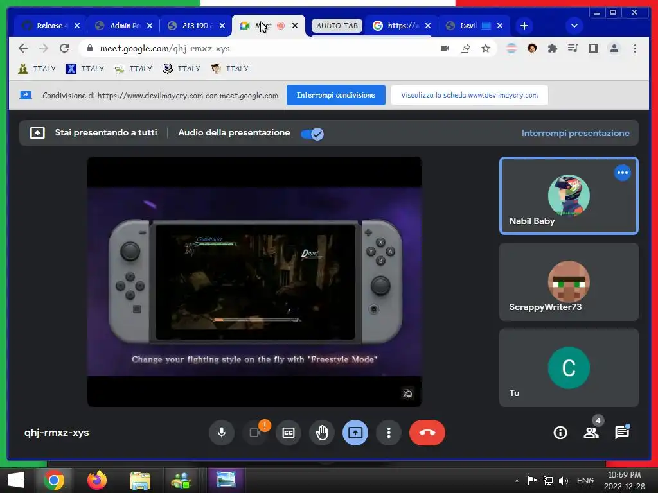Click Visualizza la scheda www.devilmaycry.com
The image size is (658, 493).
[x=469, y=95]
